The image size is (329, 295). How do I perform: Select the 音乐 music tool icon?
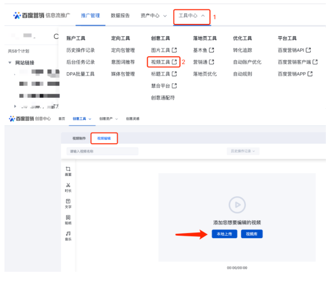pyautogui.click(x=68, y=233)
